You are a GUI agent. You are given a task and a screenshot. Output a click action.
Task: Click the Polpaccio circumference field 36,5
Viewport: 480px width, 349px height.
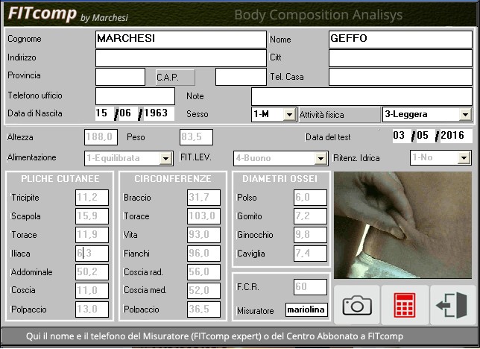203,309
